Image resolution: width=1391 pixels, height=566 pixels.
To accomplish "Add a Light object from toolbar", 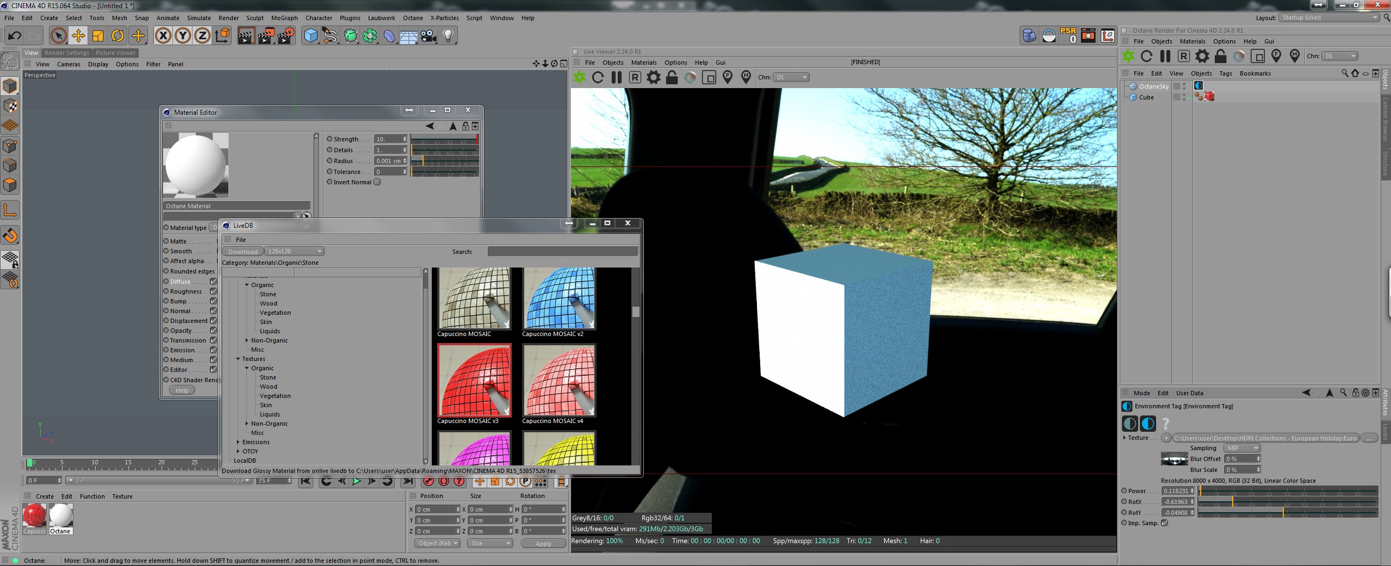I will [x=448, y=36].
